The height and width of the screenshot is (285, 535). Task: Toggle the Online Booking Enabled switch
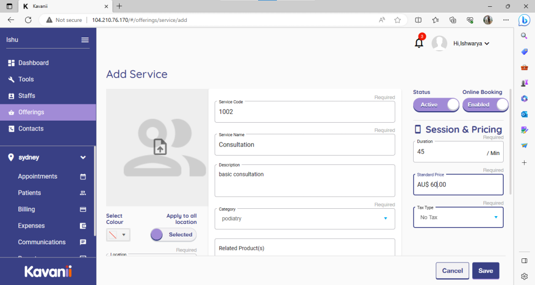(485, 105)
